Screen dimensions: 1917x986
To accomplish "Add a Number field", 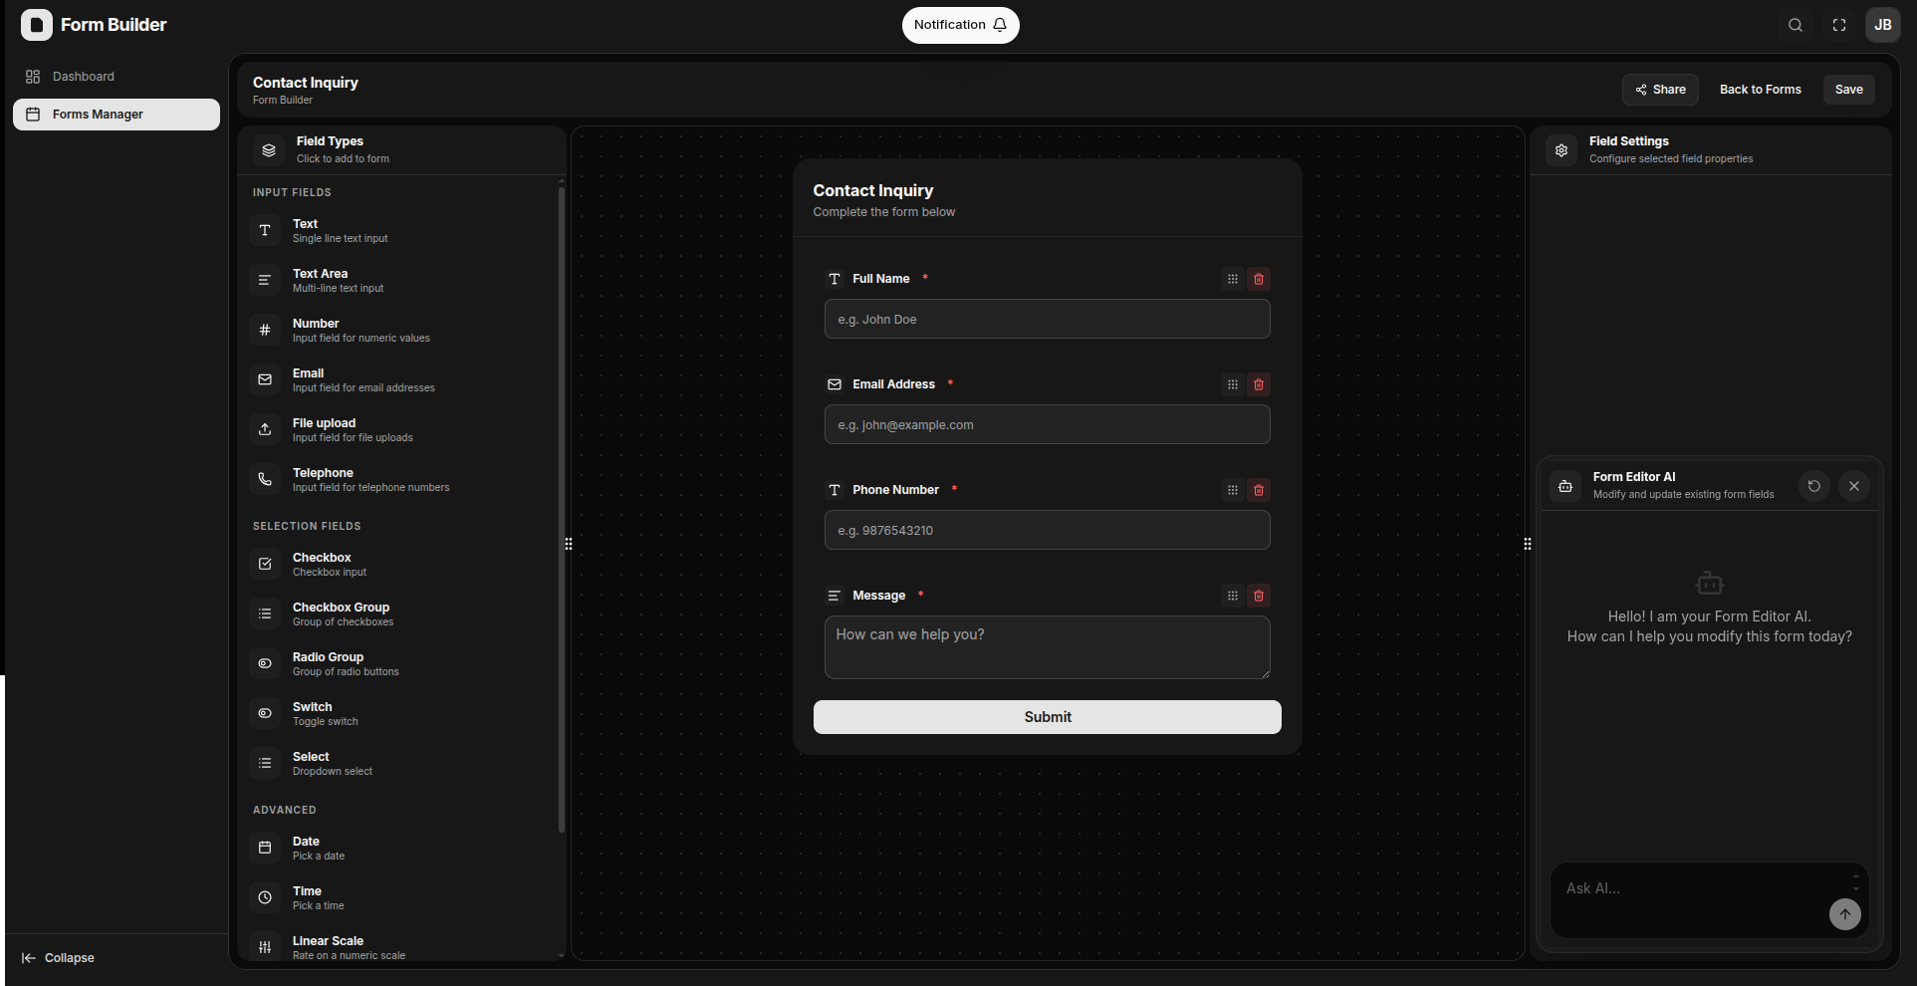I will pos(401,330).
